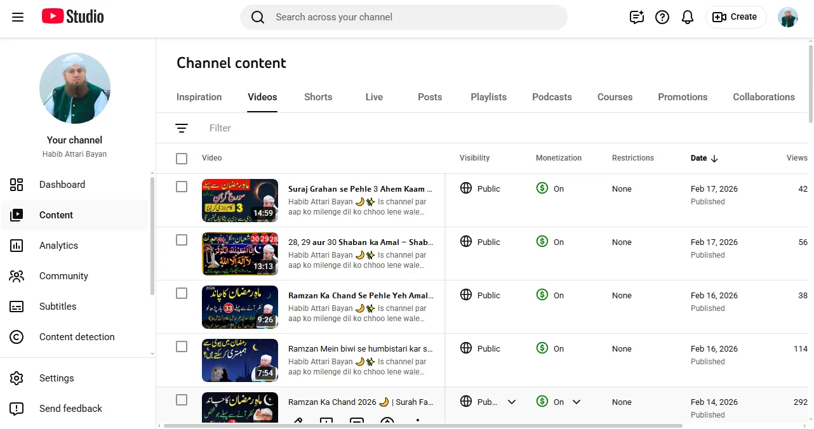Select checkbox for Suraj Grahan se Pehle video
Screen dimensions: 814x429
[182, 187]
